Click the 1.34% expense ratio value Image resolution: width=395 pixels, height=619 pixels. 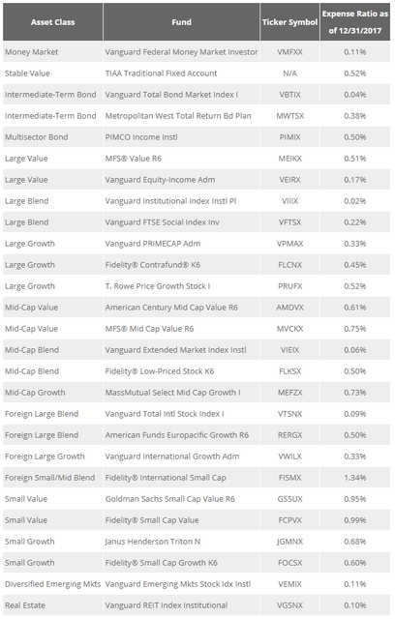click(355, 478)
